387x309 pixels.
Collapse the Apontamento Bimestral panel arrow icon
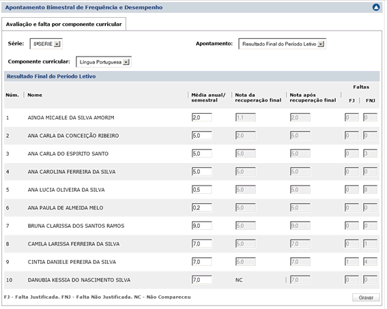tap(376, 8)
